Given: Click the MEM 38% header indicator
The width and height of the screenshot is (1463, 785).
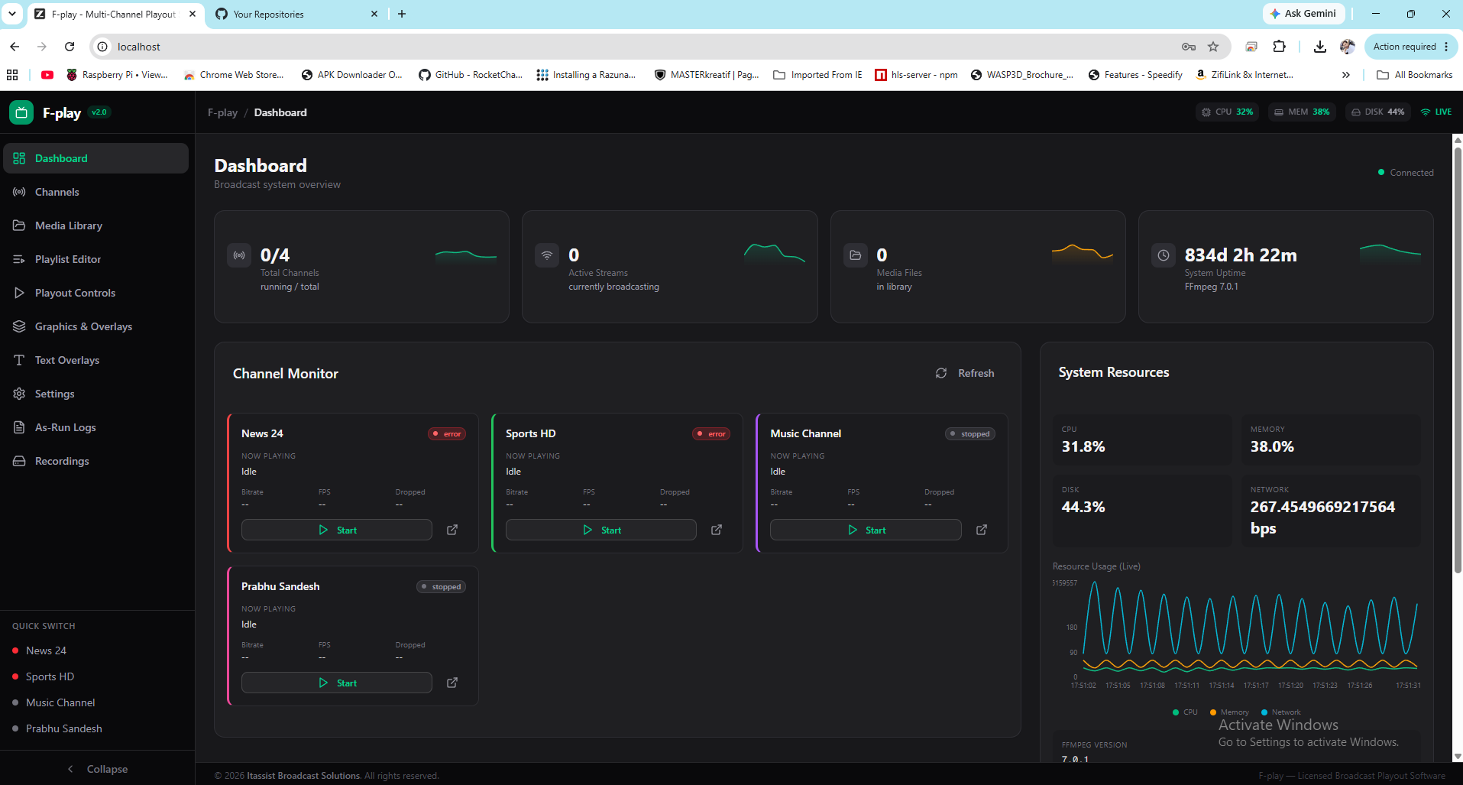Looking at the screenshot, I should [1303, 112].
